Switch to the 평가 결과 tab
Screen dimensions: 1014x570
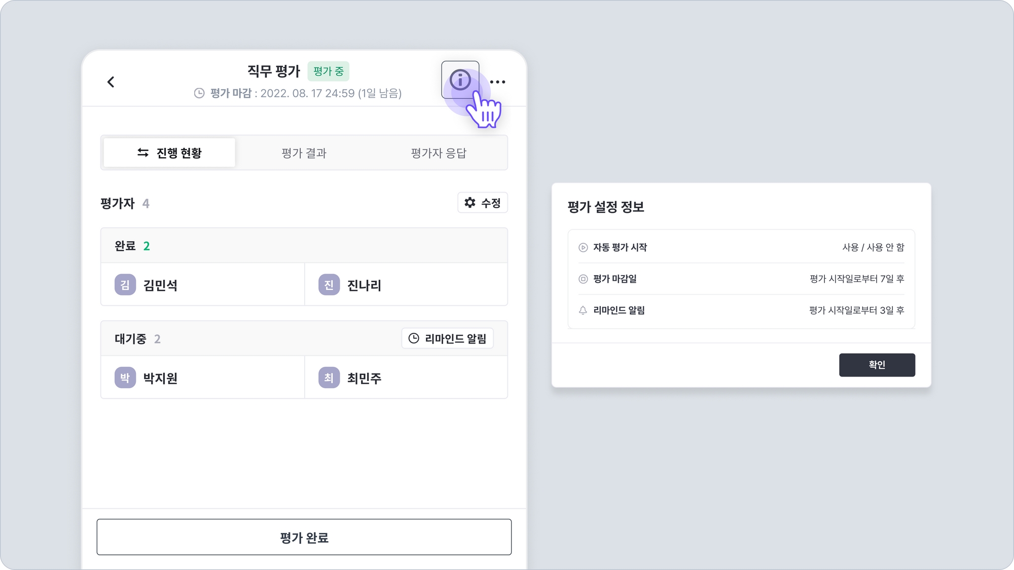pos(304,153)
